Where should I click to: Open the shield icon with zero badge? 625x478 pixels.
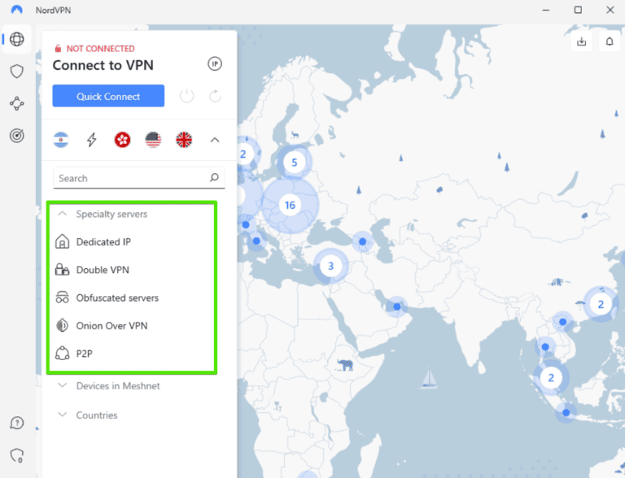(17, 455)
